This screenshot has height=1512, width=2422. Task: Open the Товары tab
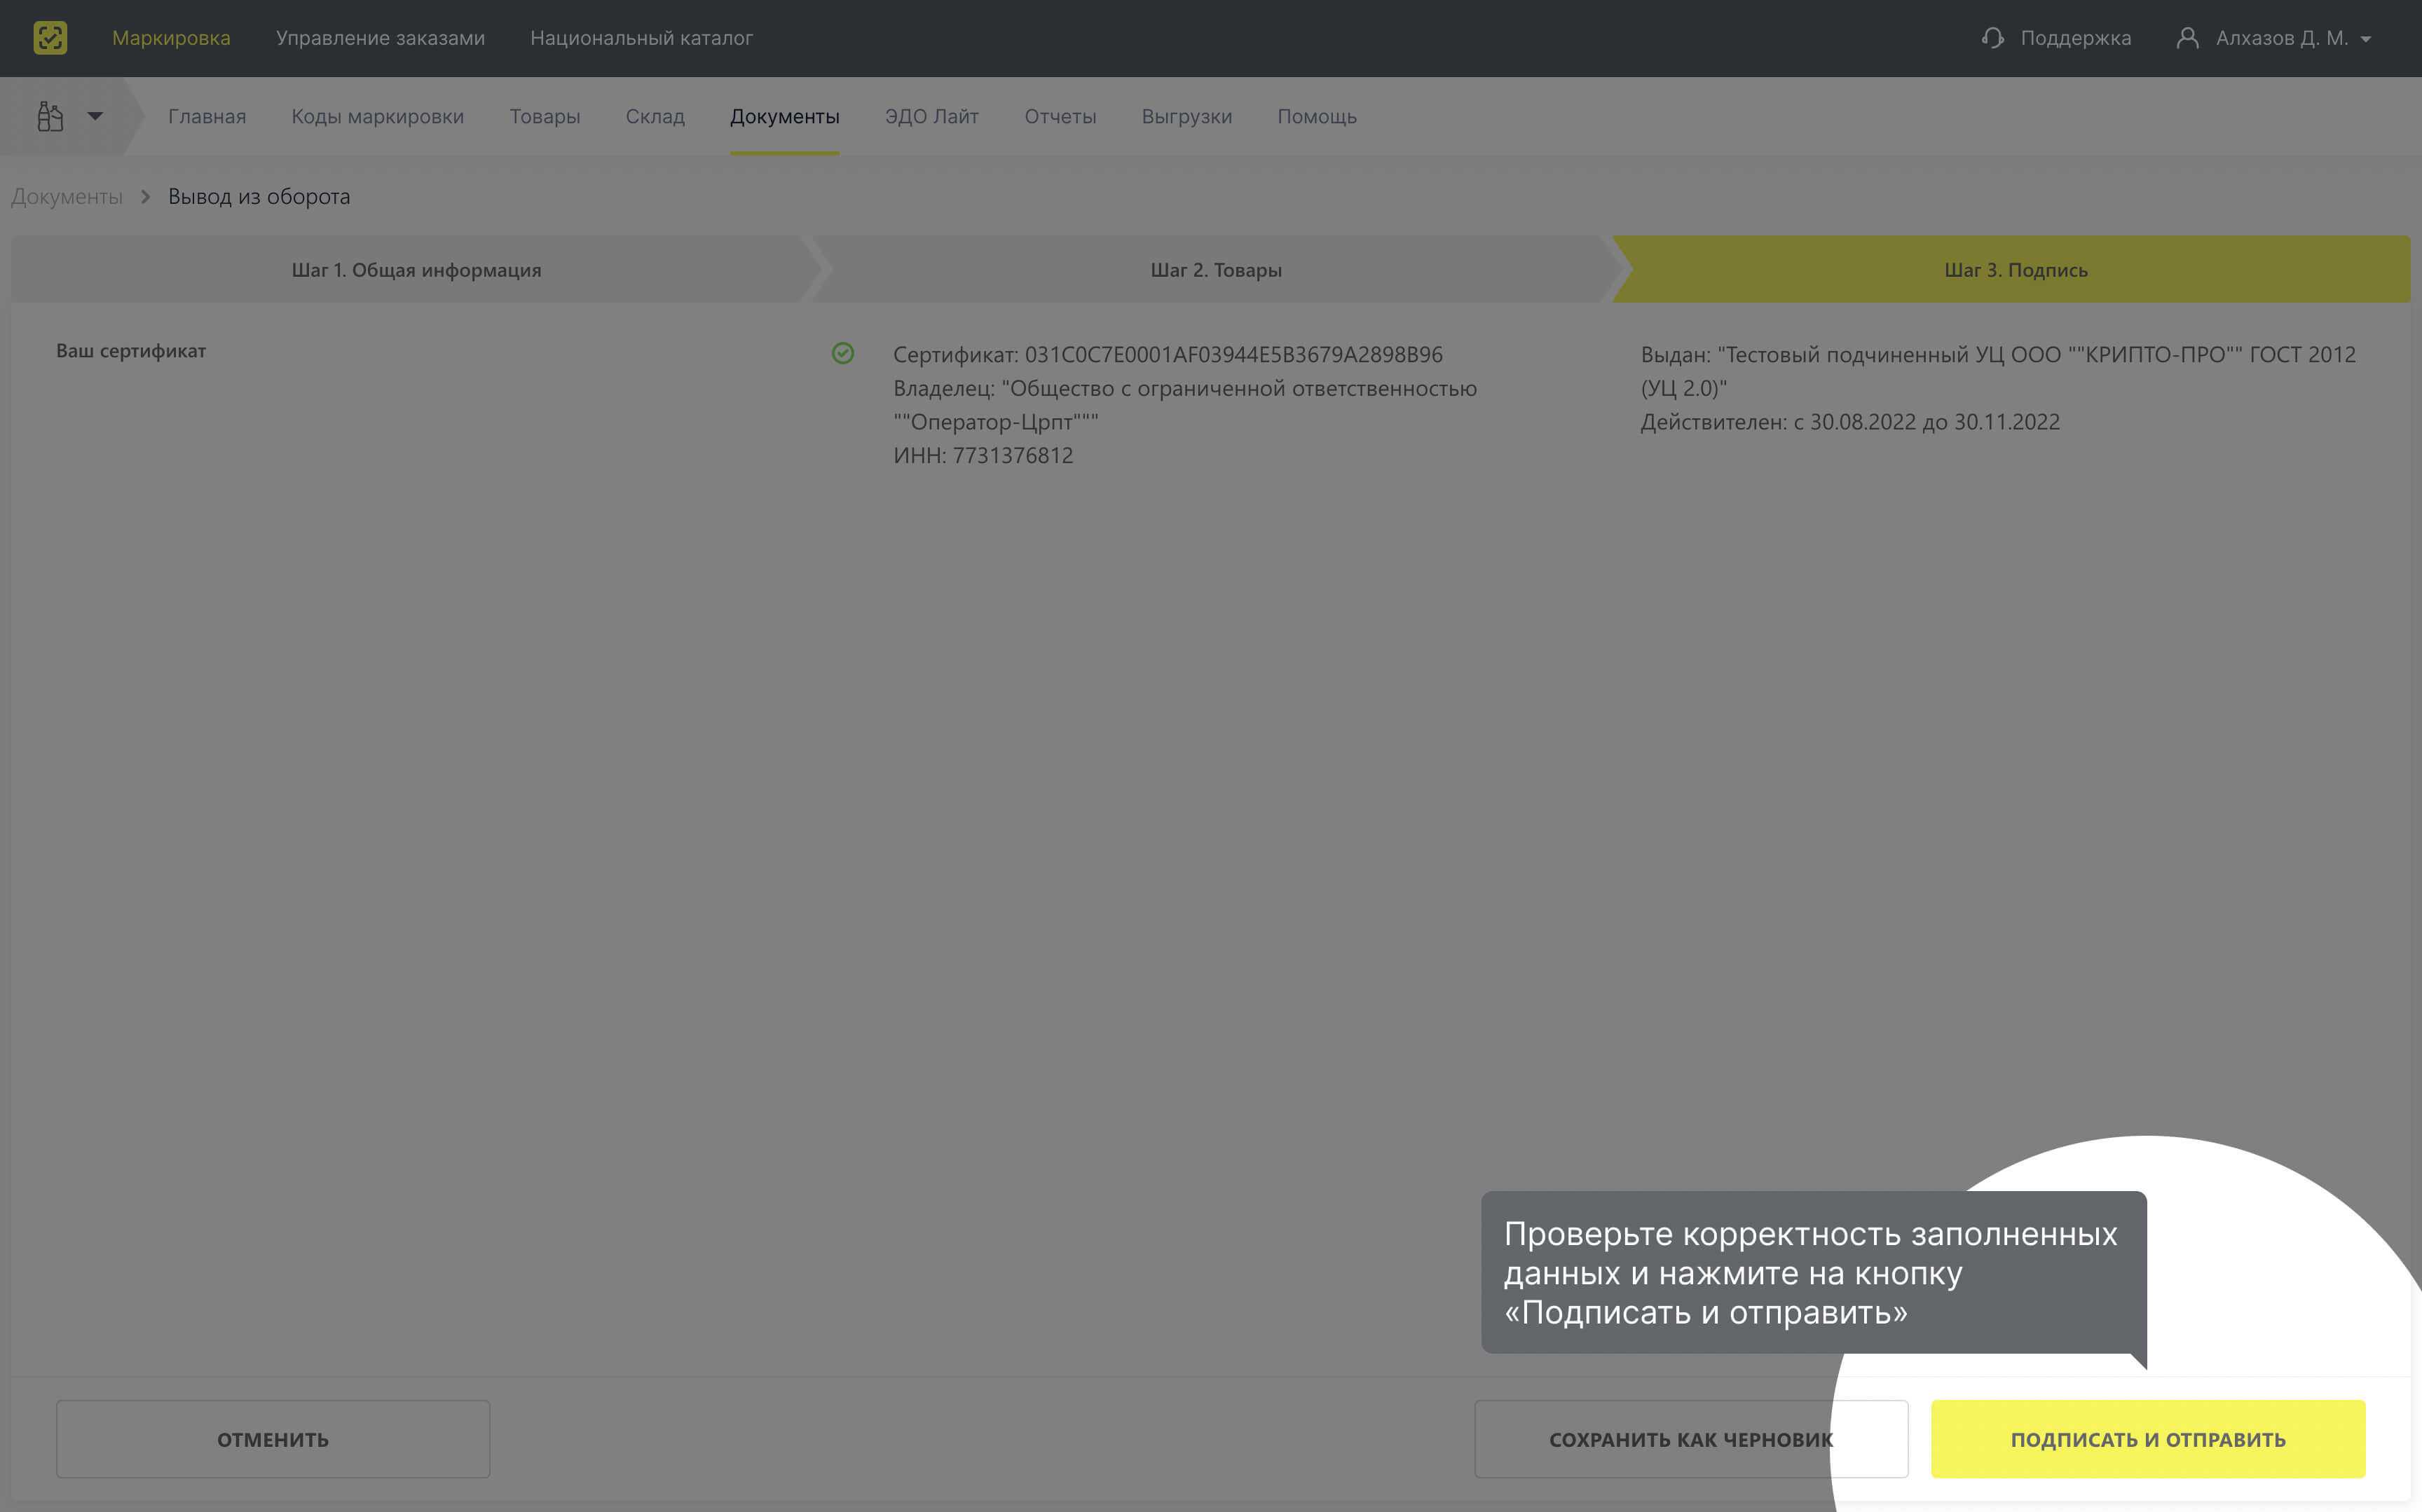pyautogui.click(x=544, y=116)
